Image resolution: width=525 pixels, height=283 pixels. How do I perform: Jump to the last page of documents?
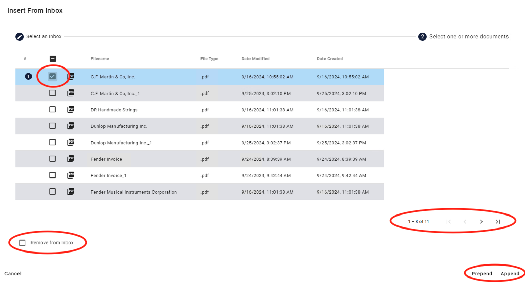(x=498, y=222)
